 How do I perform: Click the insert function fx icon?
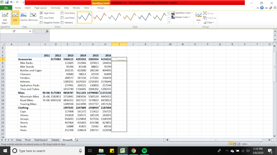(47, 31)
